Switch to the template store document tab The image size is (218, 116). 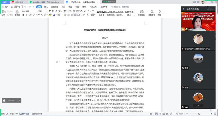pos(19,2)
